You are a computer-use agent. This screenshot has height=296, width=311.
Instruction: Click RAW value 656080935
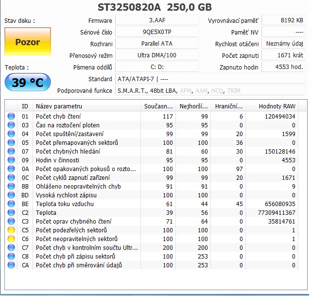280,204
